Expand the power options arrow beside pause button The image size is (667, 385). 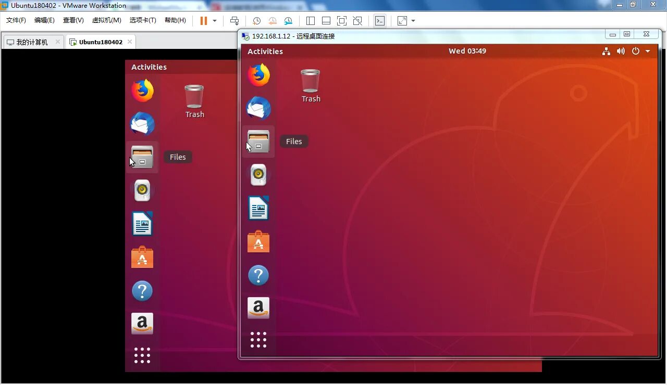pyautogui.click(x=215, y=21)
